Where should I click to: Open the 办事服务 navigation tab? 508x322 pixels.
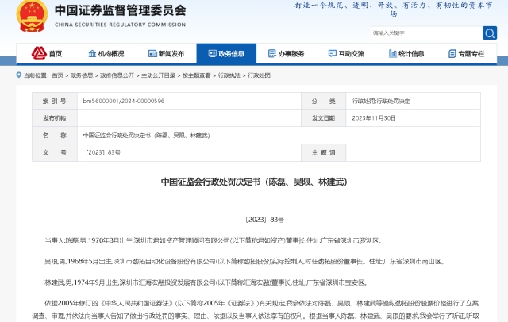pos(287,54)
